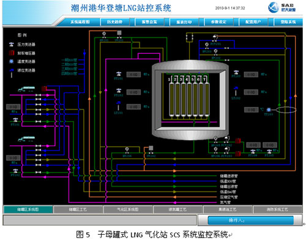Click the PCV201 regulator valve icon
This screenshot has height=239, width=306.
215,38
